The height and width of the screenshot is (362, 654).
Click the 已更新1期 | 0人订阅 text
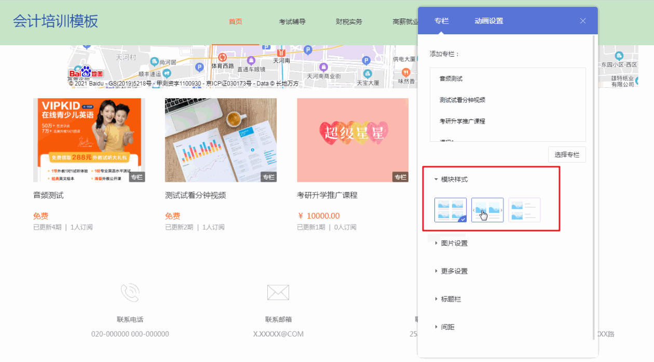click(x=326, y=227)
